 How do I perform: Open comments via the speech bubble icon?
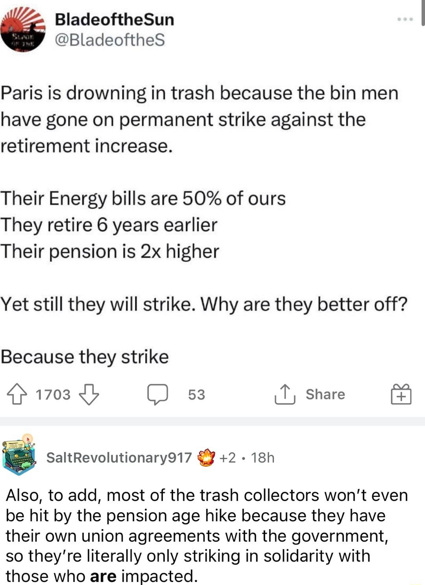point(157,394)
